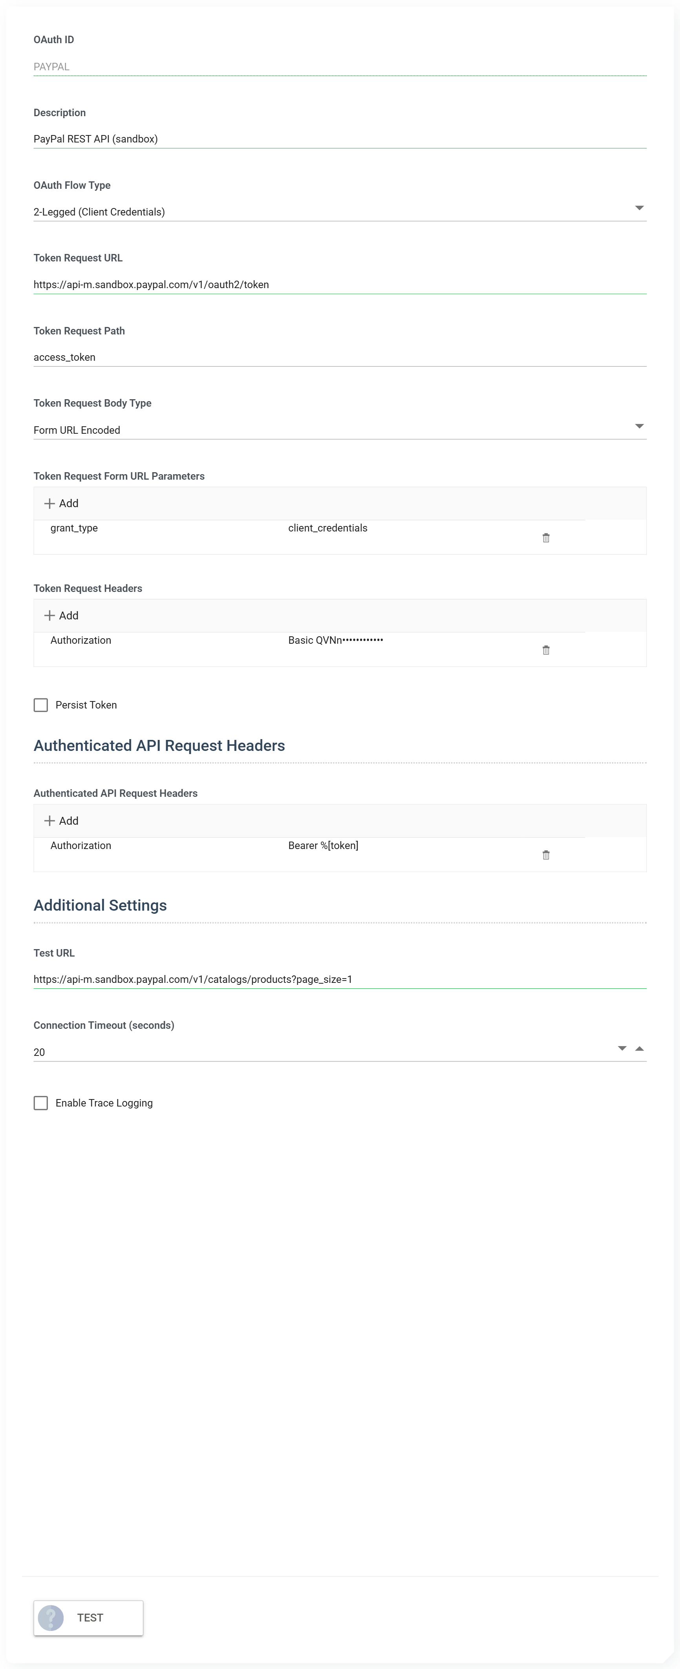Select Authorization name in Authenticated API Headers
Screen dimensions: 680x1669
coord(81,845)
